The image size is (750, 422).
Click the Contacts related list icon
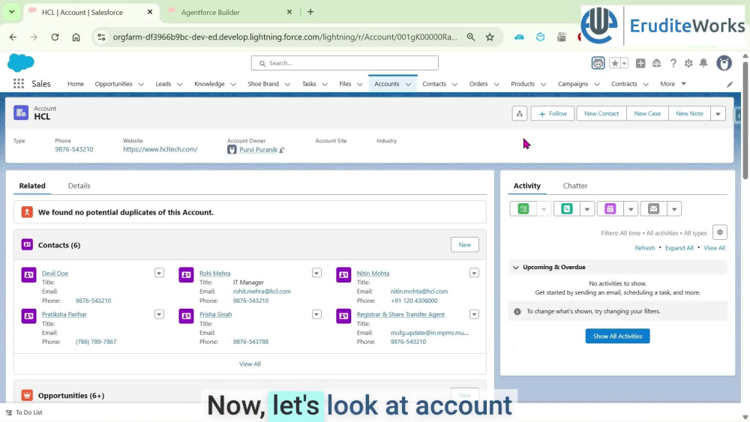[x=27, y=244]
